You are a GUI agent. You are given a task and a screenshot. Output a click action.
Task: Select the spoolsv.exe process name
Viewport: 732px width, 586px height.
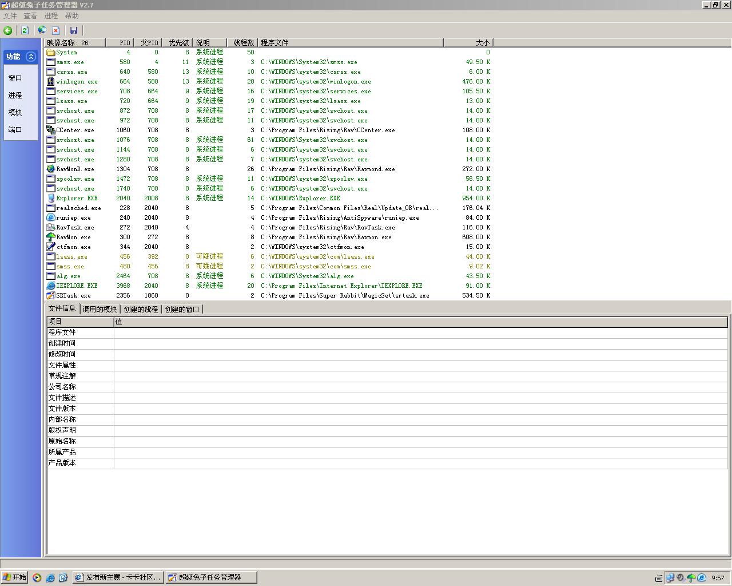(75, 179)
